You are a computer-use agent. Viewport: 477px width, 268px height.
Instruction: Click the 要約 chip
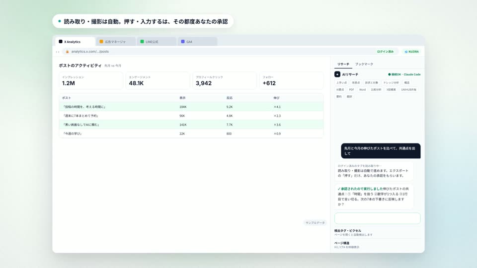[339, 97]
